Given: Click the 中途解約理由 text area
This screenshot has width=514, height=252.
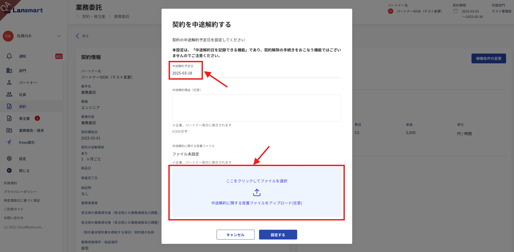Looking at the screenshot, I should click(x=257, y=108).
